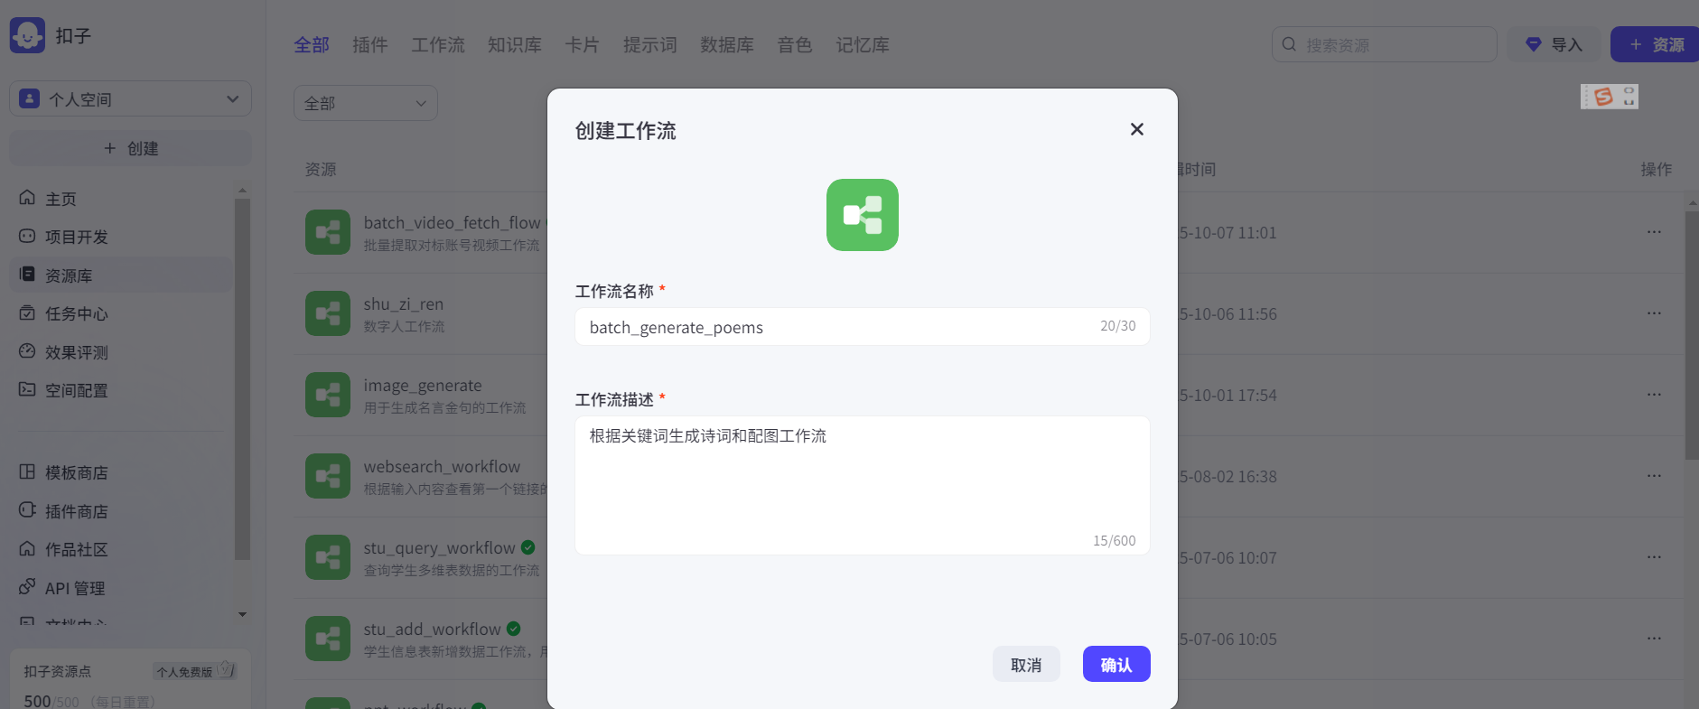The width and height of the screenshot is (1699, 709).
Task: Click the workflow icon of batch_video_fetch_flow
Action: tap(328, 232)
